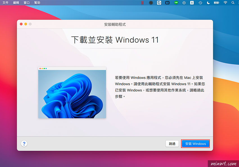Open the 文件 menu
Screen dimensions: 239x167
pyautogui.click(x=6, y=3)
